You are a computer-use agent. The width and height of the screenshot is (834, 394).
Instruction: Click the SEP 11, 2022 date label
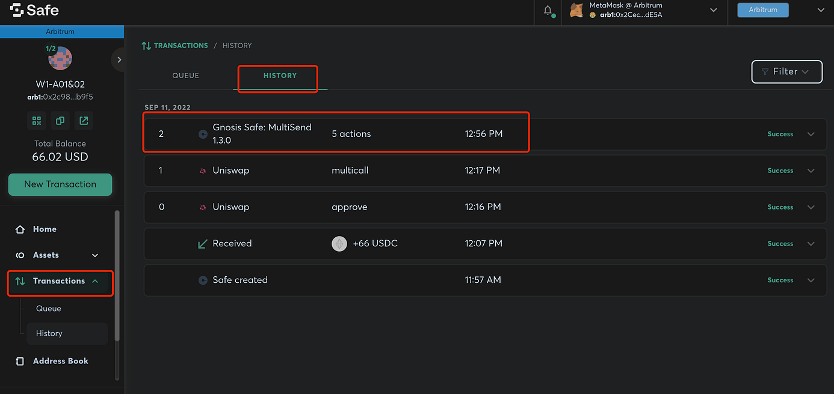coord(167,108)
